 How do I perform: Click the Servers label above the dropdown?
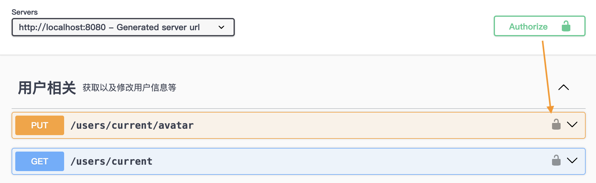click(24, 12)
